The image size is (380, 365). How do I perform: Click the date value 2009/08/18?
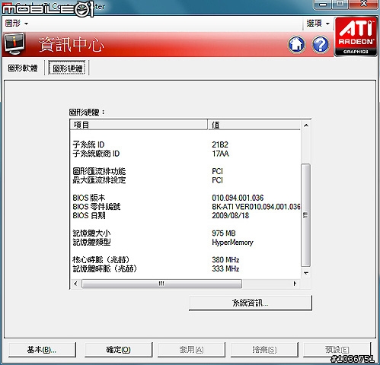click(x=230, y=215)
